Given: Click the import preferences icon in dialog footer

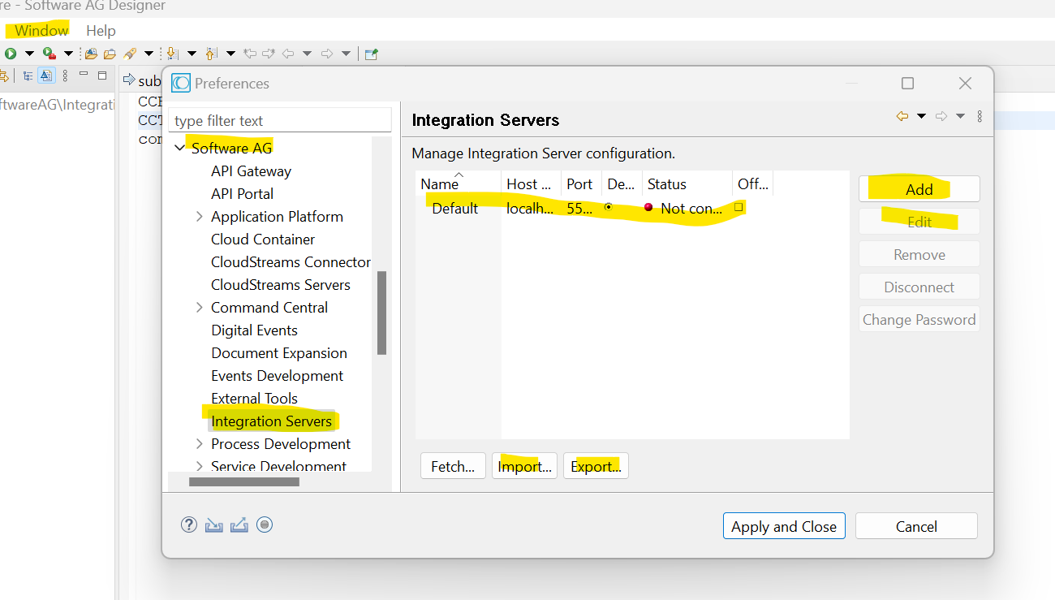Looking at the screenshot, I should [x=213, y=524].
